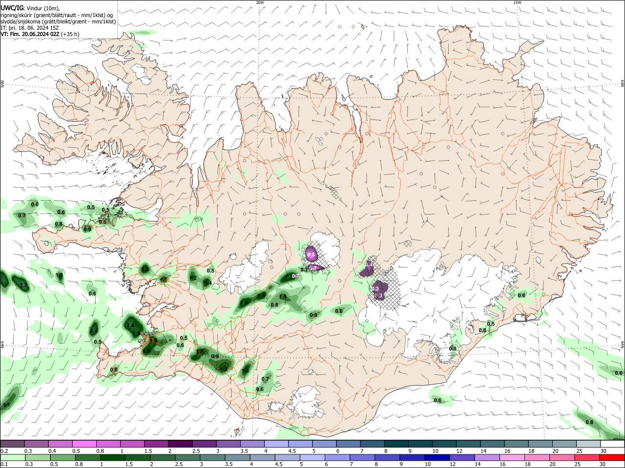Click the bright red 30 swatch in rain legend

click(x=612, y=457)
